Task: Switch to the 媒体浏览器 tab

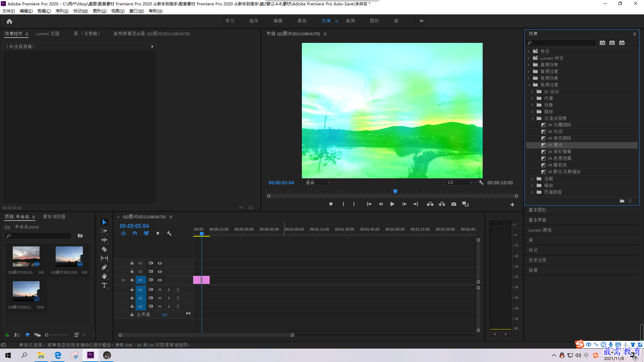Action: [54, 217]
